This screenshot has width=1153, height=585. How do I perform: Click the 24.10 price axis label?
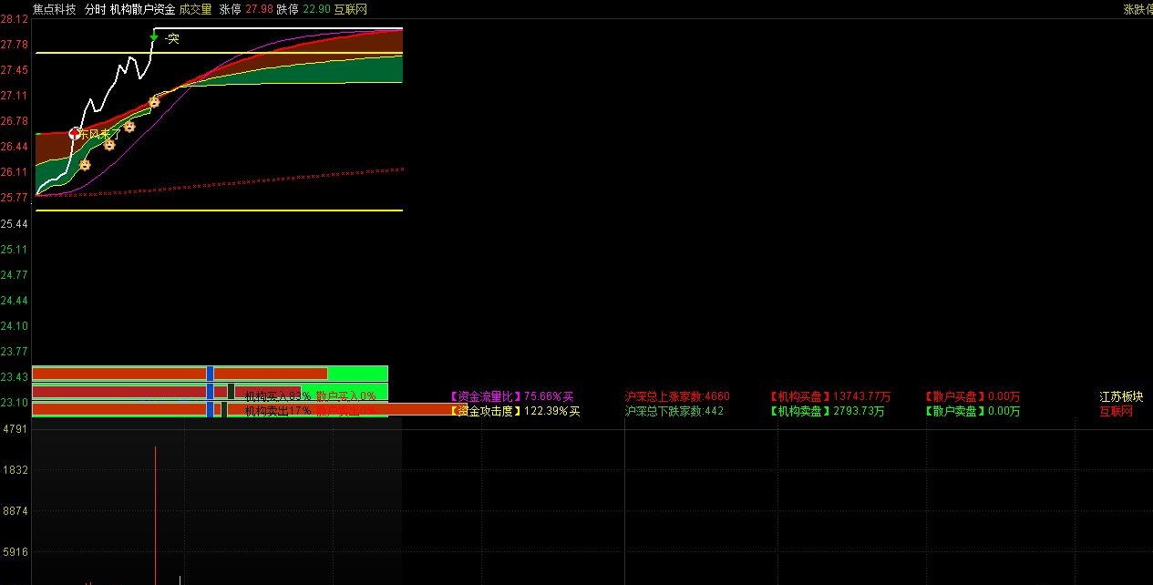click(14, 325)
